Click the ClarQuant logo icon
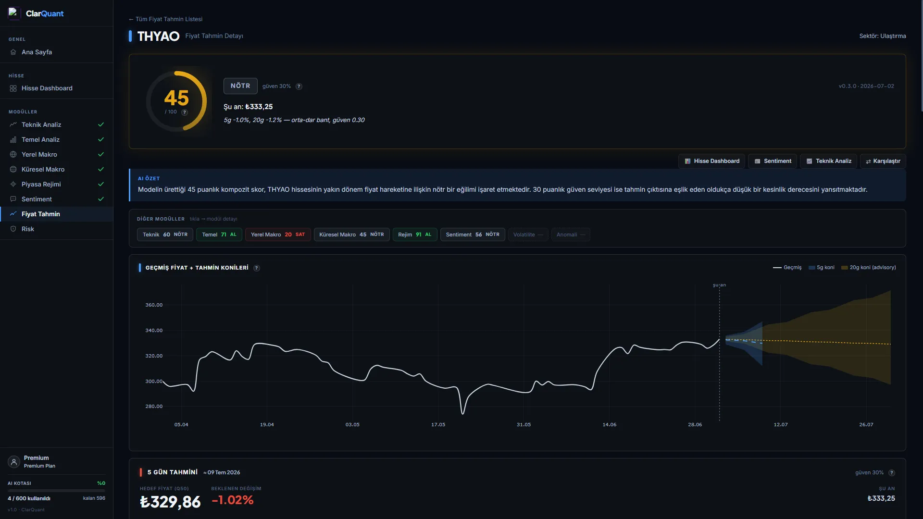This screenshot has width=923, height=519. coord(13,13)
